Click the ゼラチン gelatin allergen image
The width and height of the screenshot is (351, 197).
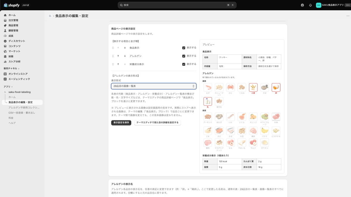[x=265, y=143]
